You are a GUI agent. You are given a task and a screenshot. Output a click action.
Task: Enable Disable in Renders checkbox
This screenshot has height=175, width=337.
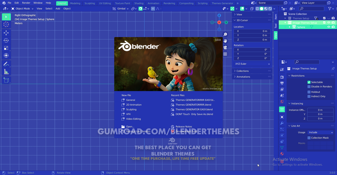309,86
